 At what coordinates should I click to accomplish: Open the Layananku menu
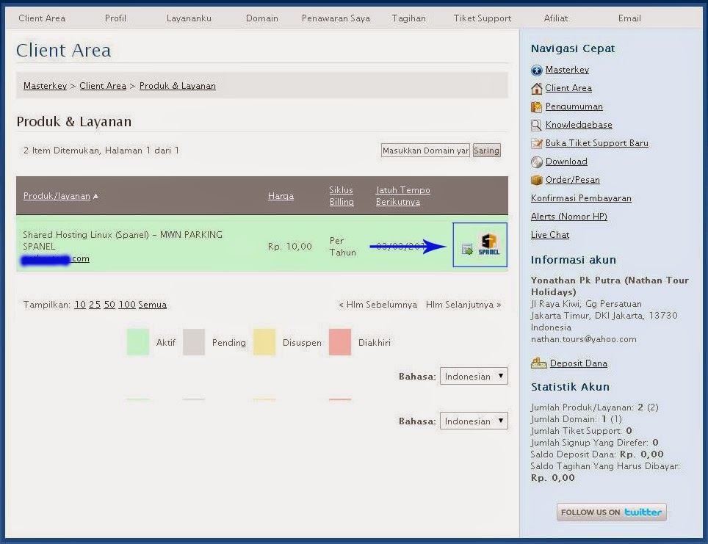tap(189, 18)
